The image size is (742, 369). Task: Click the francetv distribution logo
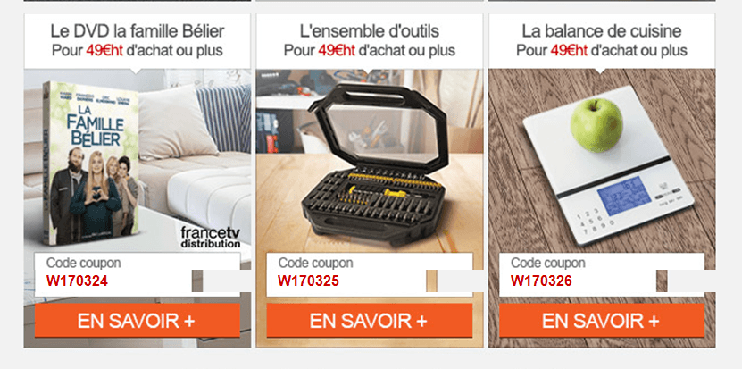(x=211, y=238)
